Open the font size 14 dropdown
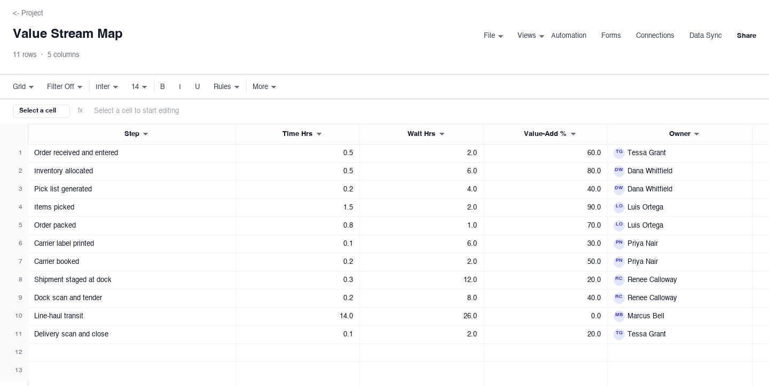Image resolution: width=769 pixels, height=386 pixels. coord(139,86)
